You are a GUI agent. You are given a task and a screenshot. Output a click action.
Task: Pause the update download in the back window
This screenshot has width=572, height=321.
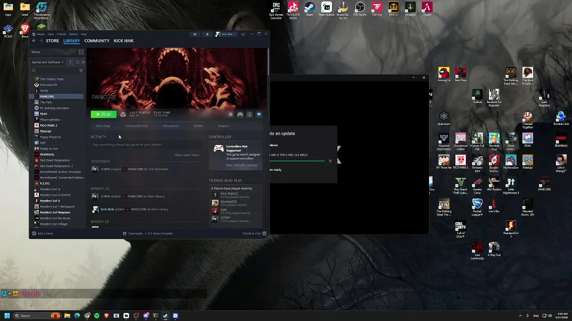330,161
